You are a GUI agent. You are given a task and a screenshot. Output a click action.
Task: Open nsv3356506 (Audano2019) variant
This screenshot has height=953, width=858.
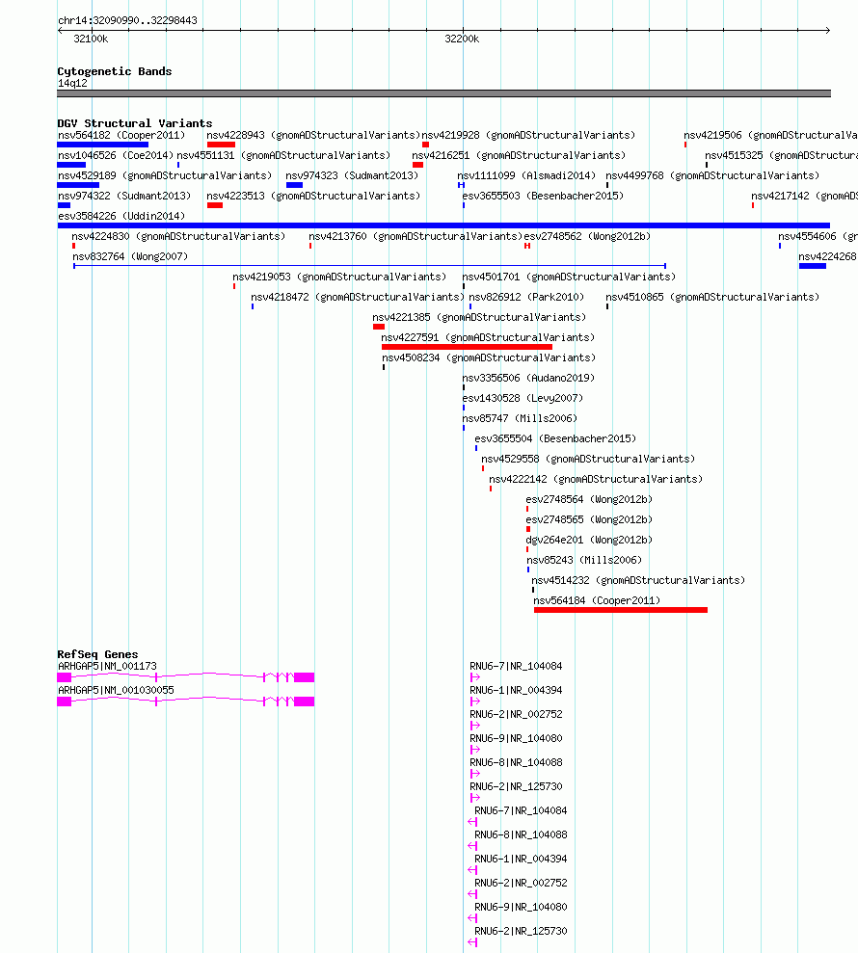tap(528, 378)
